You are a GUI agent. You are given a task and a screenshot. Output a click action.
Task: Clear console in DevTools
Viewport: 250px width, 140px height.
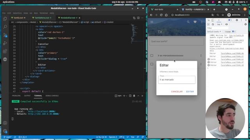click(213, 24)
